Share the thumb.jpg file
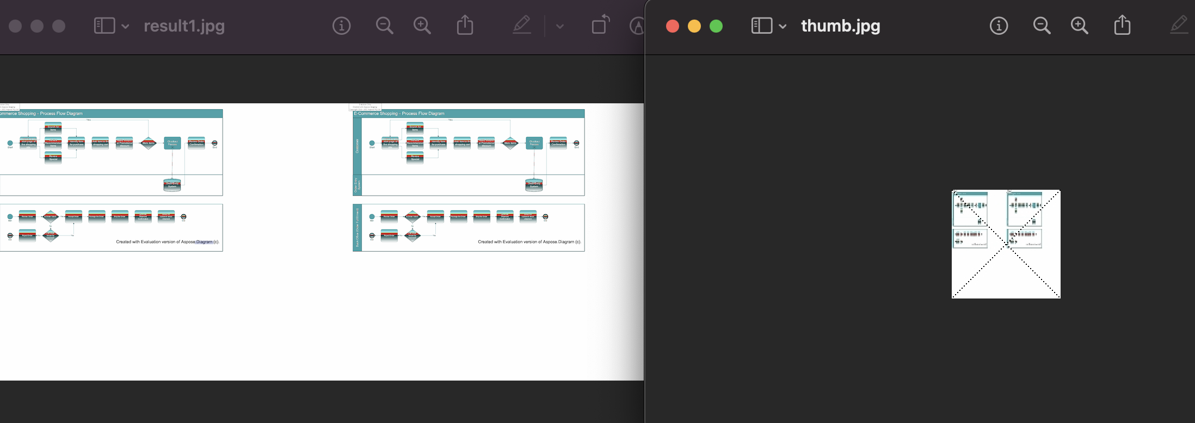Screen dimensions: 1195x423 [x=1122, y=26]
